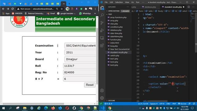The height and width of the screenshot is (111, 197).
Task: Click the Chrome profile avatar
Action: pyautogui.click(x=90, y=9)
